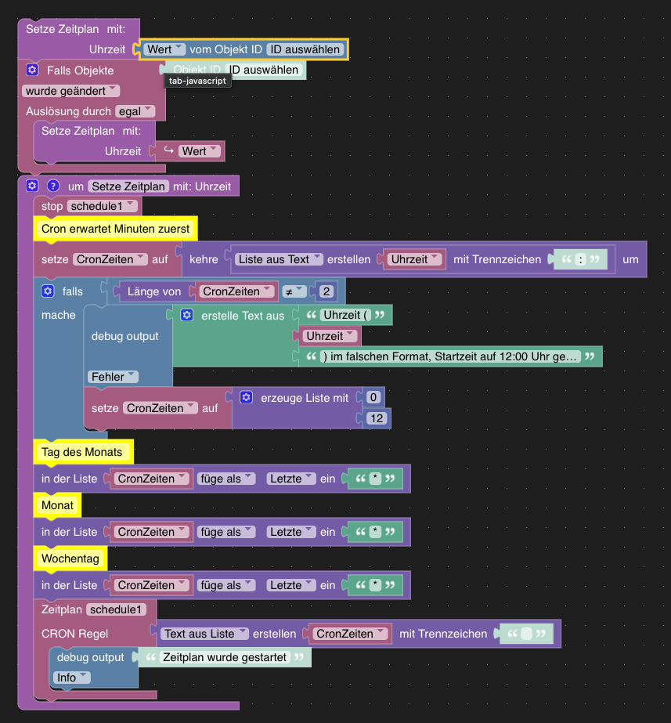Open Liste aus Text dropdown
Image resolution: width=671 pixels, height=723 pixels.
coord(279,259)
